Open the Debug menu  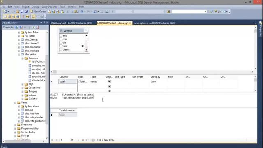(35, 7)
